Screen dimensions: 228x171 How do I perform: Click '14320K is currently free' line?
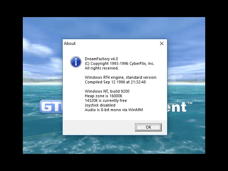[x=106, y=100]
